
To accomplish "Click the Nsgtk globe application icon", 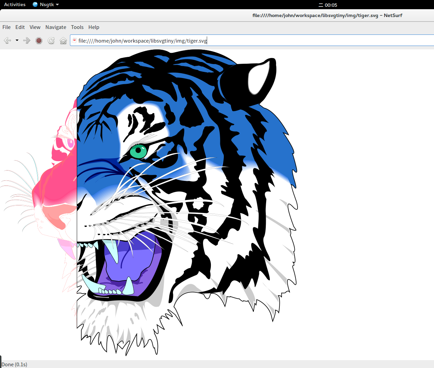I will (35, 4).
